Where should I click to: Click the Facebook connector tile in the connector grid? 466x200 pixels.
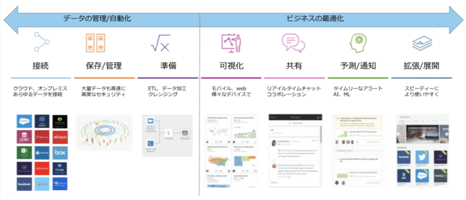coord(24,183)
